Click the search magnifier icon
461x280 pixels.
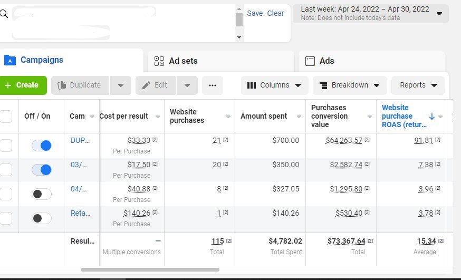pyautogui.click(x=4, y=14)
